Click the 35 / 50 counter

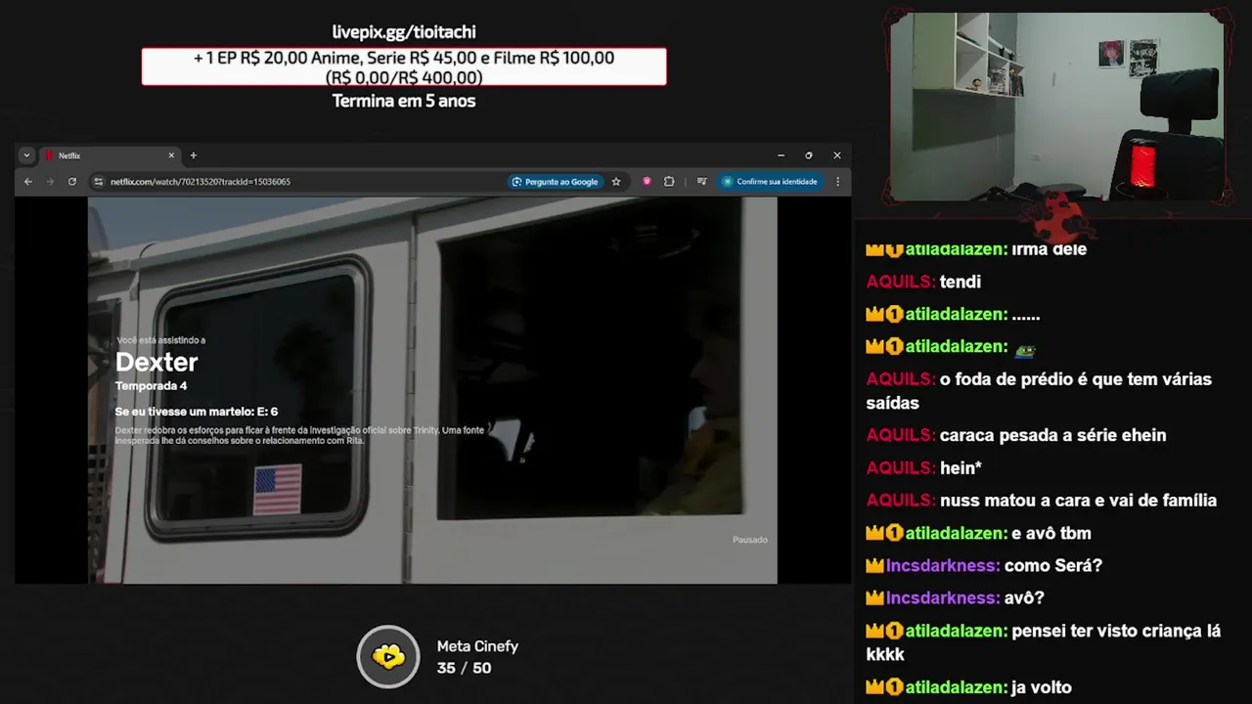click(464, 668)
